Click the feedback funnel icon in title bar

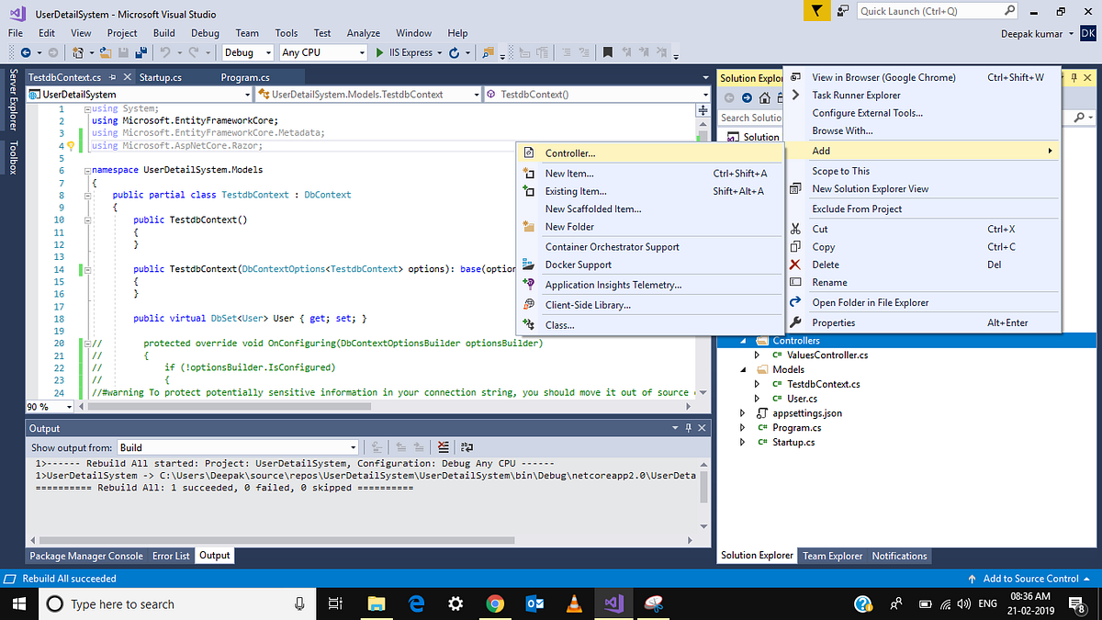815,11
